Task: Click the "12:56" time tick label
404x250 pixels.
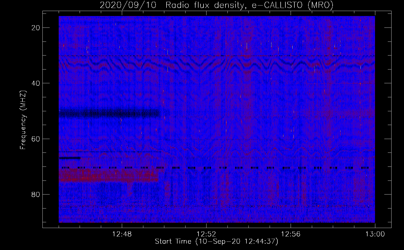Action: coord(291,234)
